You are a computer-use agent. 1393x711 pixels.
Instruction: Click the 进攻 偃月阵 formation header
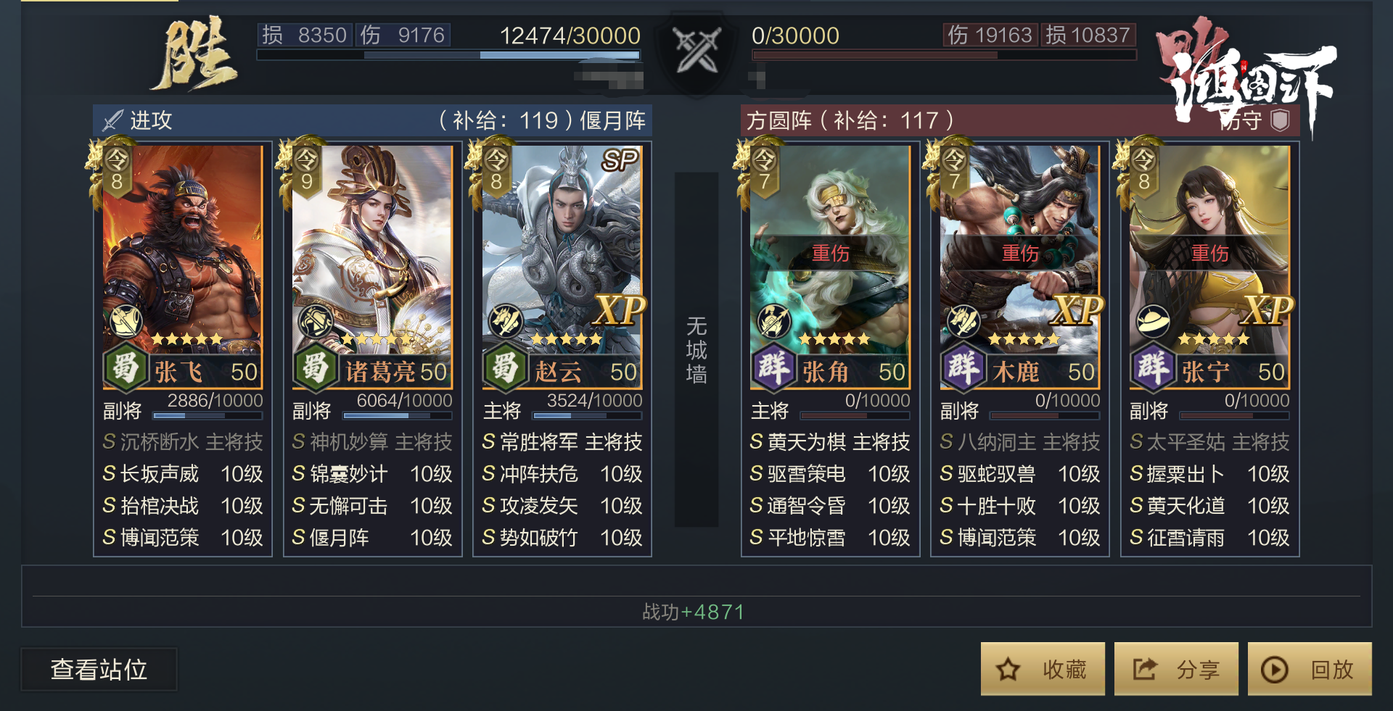pyautogui.click(x=372, y=120)
